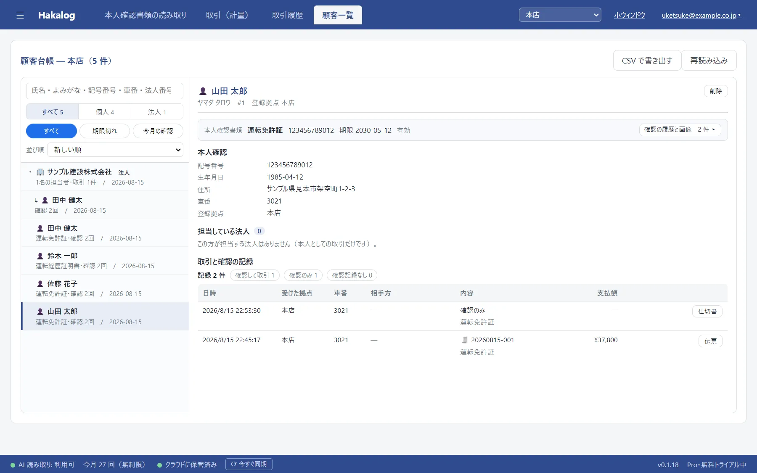
Task: Click the 内容 column header
Action: tap(467, 293)
